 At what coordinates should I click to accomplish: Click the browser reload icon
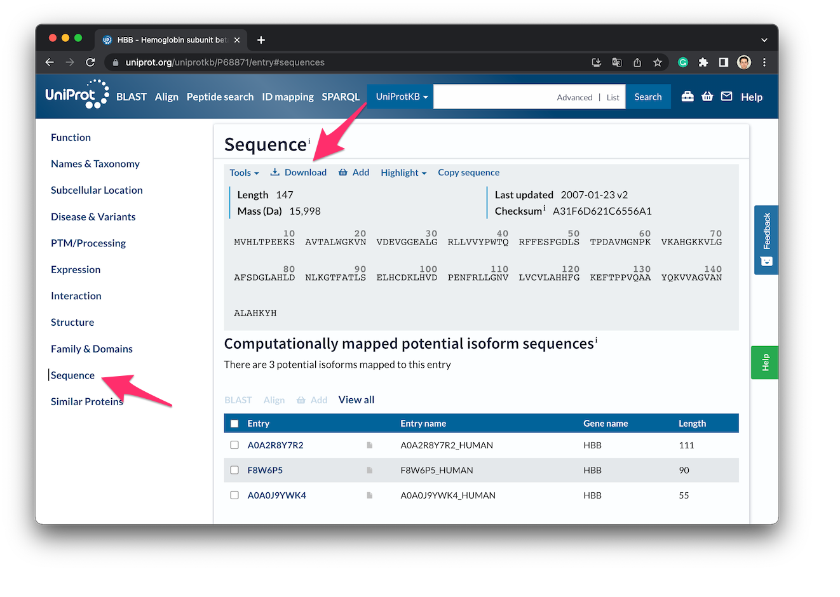[90, 62]
